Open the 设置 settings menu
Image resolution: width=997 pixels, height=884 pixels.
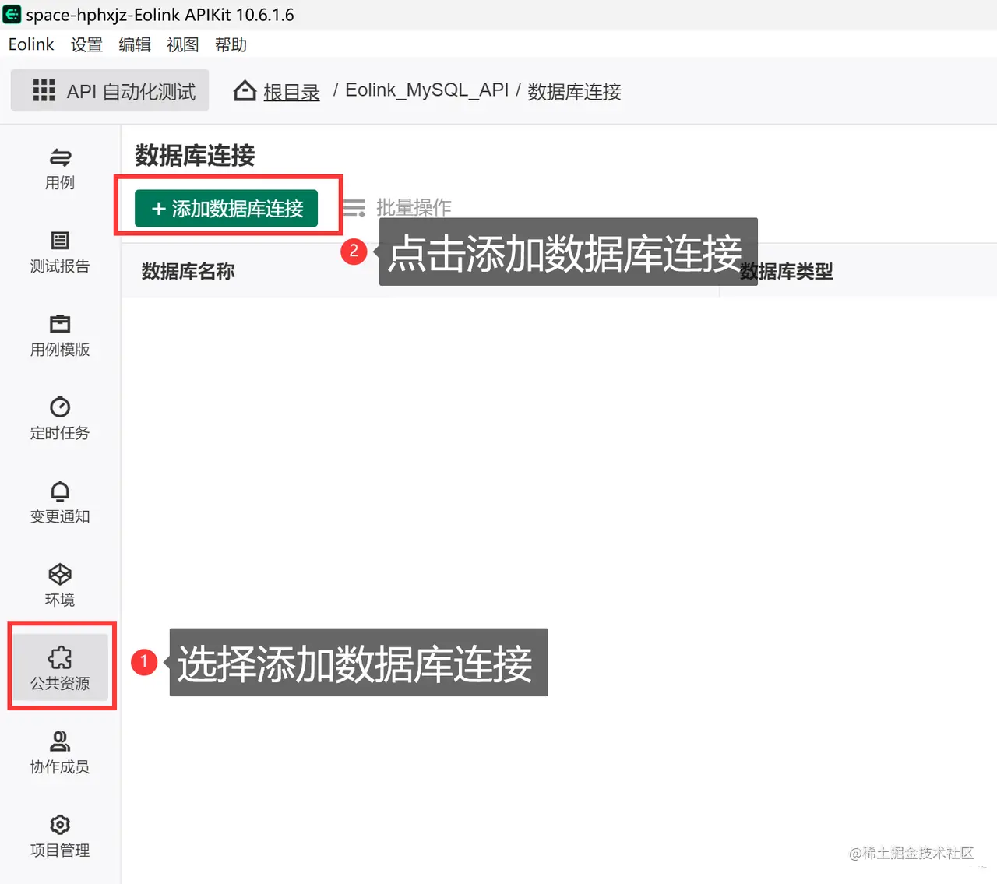pos(86,44)
